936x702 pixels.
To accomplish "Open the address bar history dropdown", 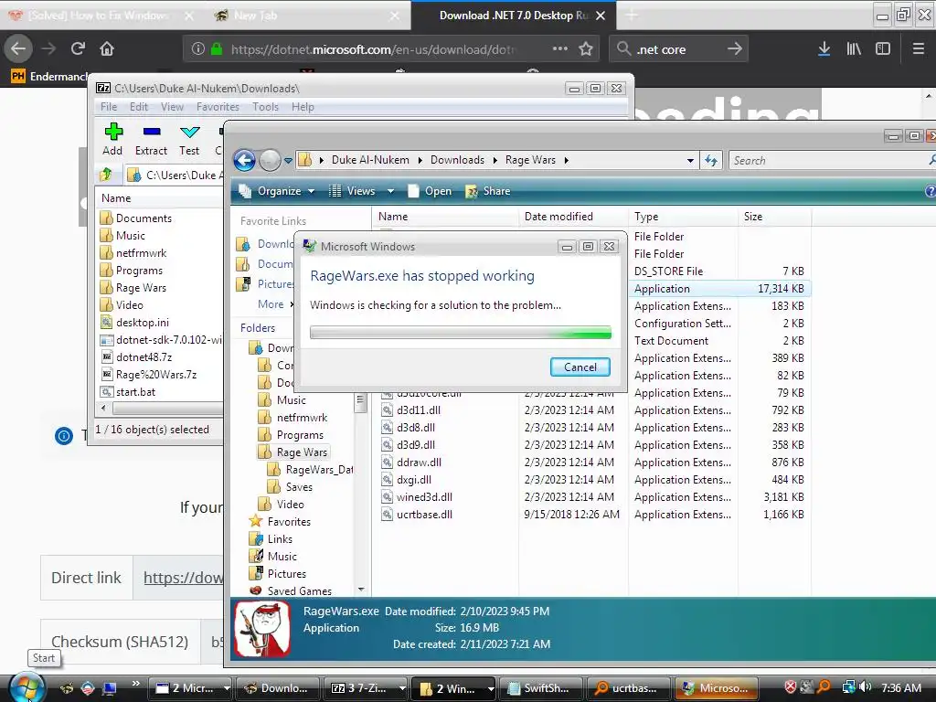I will point(690,160).
